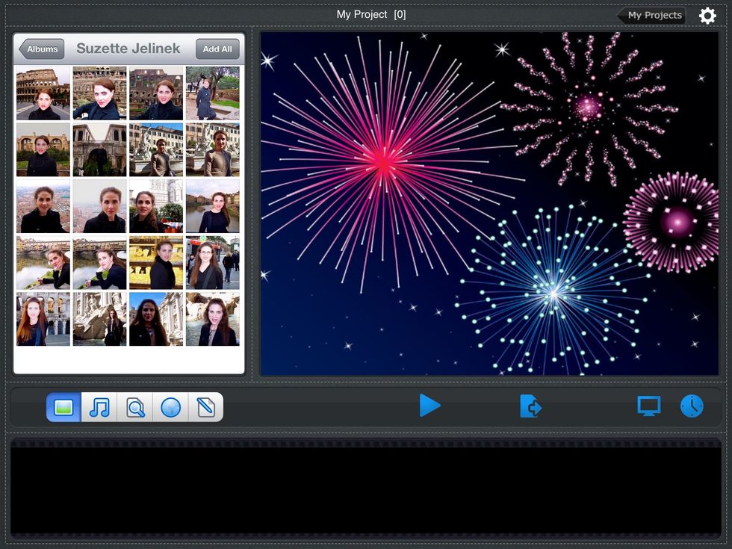The width and height of the screenshot is (732, 549).
Task: Click Add All to import every photo
Action: 217,49
